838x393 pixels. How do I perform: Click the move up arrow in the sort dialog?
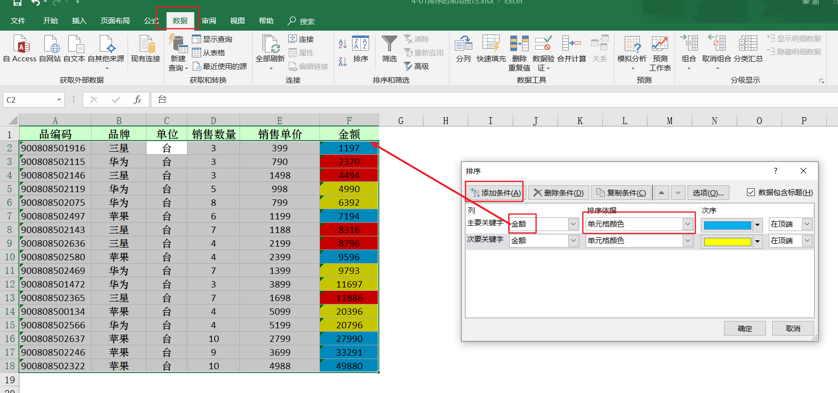[x=661, y=193]
